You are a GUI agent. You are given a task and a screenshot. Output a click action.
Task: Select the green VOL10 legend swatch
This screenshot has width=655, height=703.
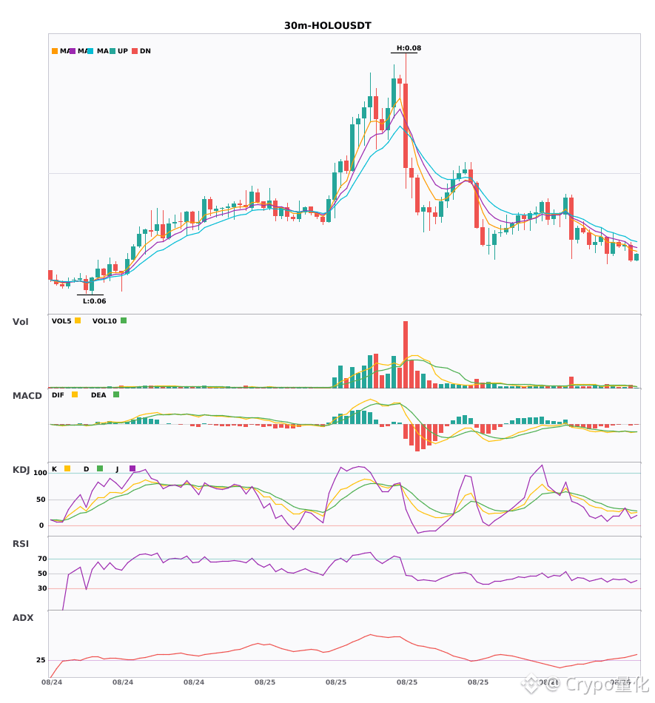[x=124, y=320]
